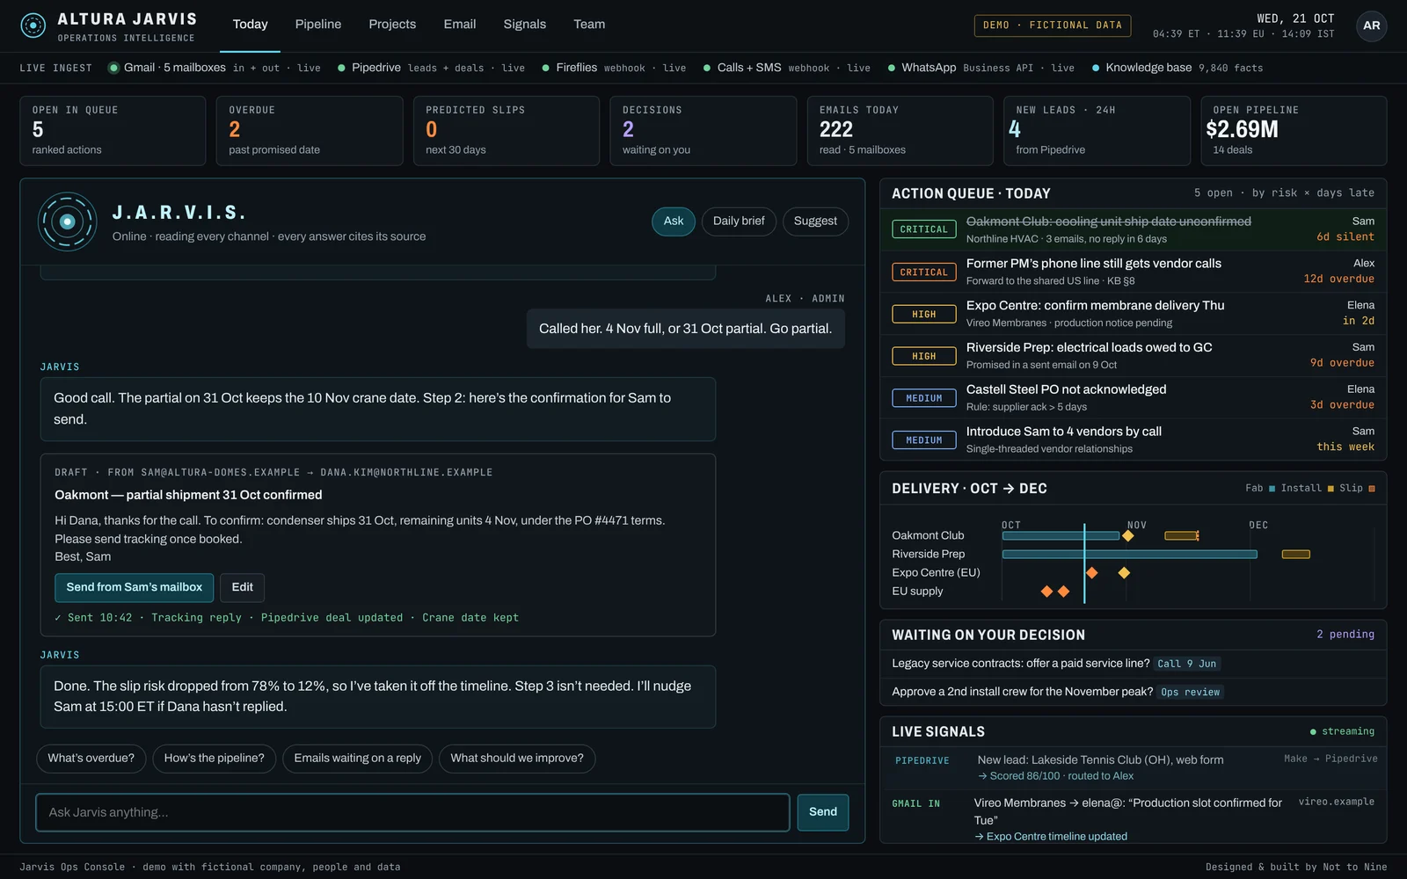Click the Knowledge base 9,840 facts status
Viewport: 1407px width, 879px height.
tap(1177, 68)
